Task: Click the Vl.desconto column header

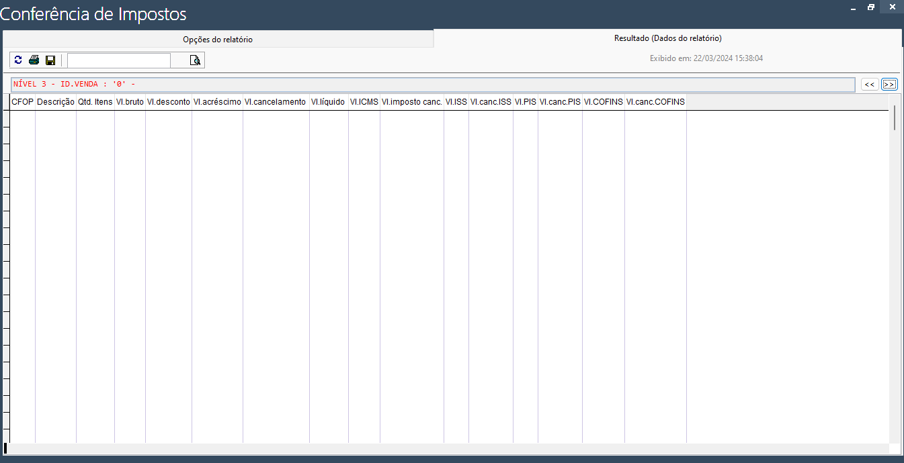Action: point(168,102)
